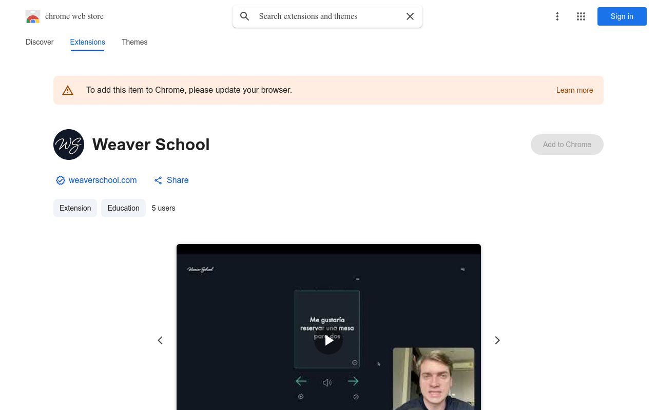Open the Google apps grid

click(x=581, y=16)
